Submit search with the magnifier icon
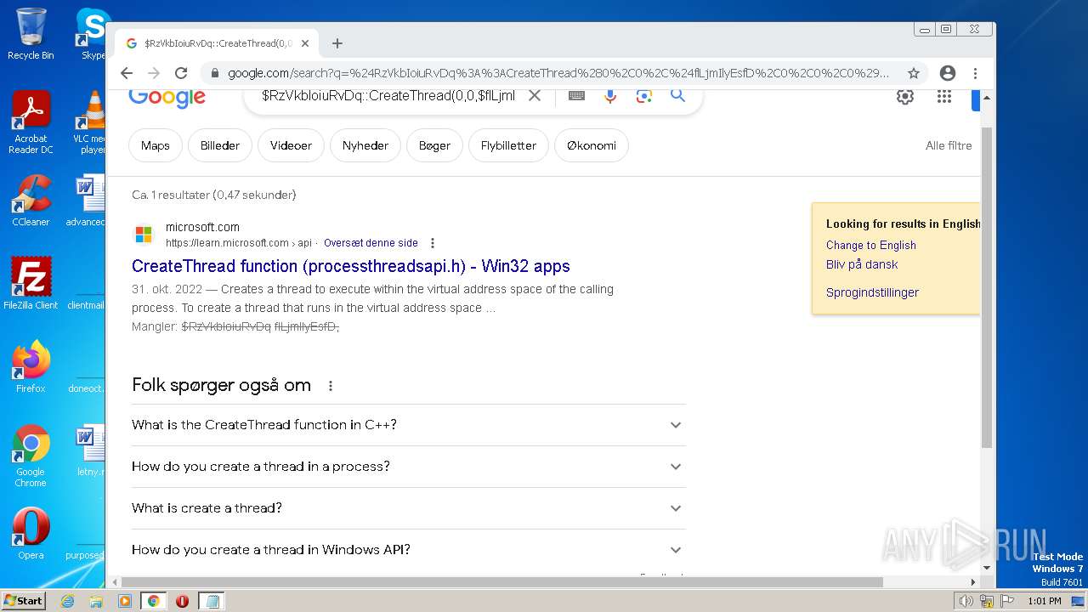Image resolution: width=1088 pixels, height=612 pixels. pyautogui.click(x=677, y=95)
